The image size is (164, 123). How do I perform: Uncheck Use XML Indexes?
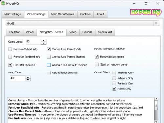[10, 65]
